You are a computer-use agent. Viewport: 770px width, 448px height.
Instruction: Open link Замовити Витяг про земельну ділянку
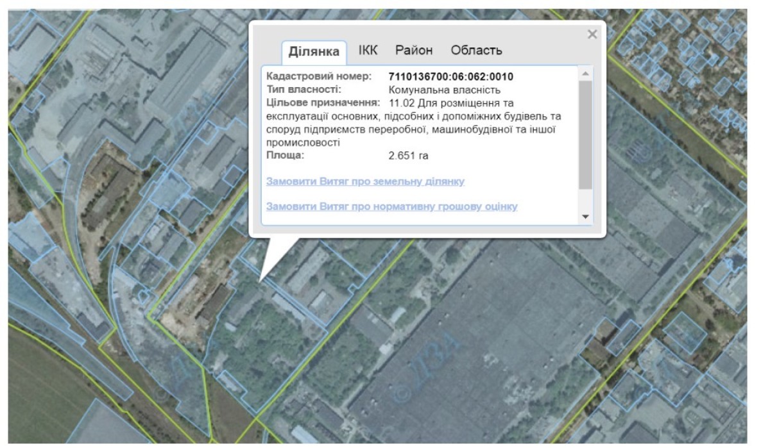pyautogui.click(x=365, y=182)
